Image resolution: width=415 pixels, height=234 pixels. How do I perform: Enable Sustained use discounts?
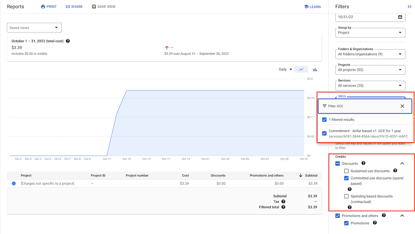346,170
